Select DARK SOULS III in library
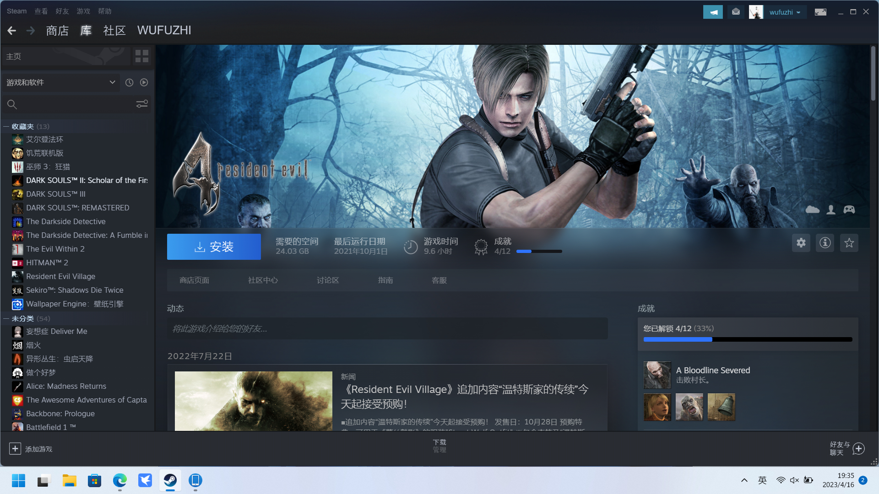Viewport: 879px width, 494px height. point(56,194)
